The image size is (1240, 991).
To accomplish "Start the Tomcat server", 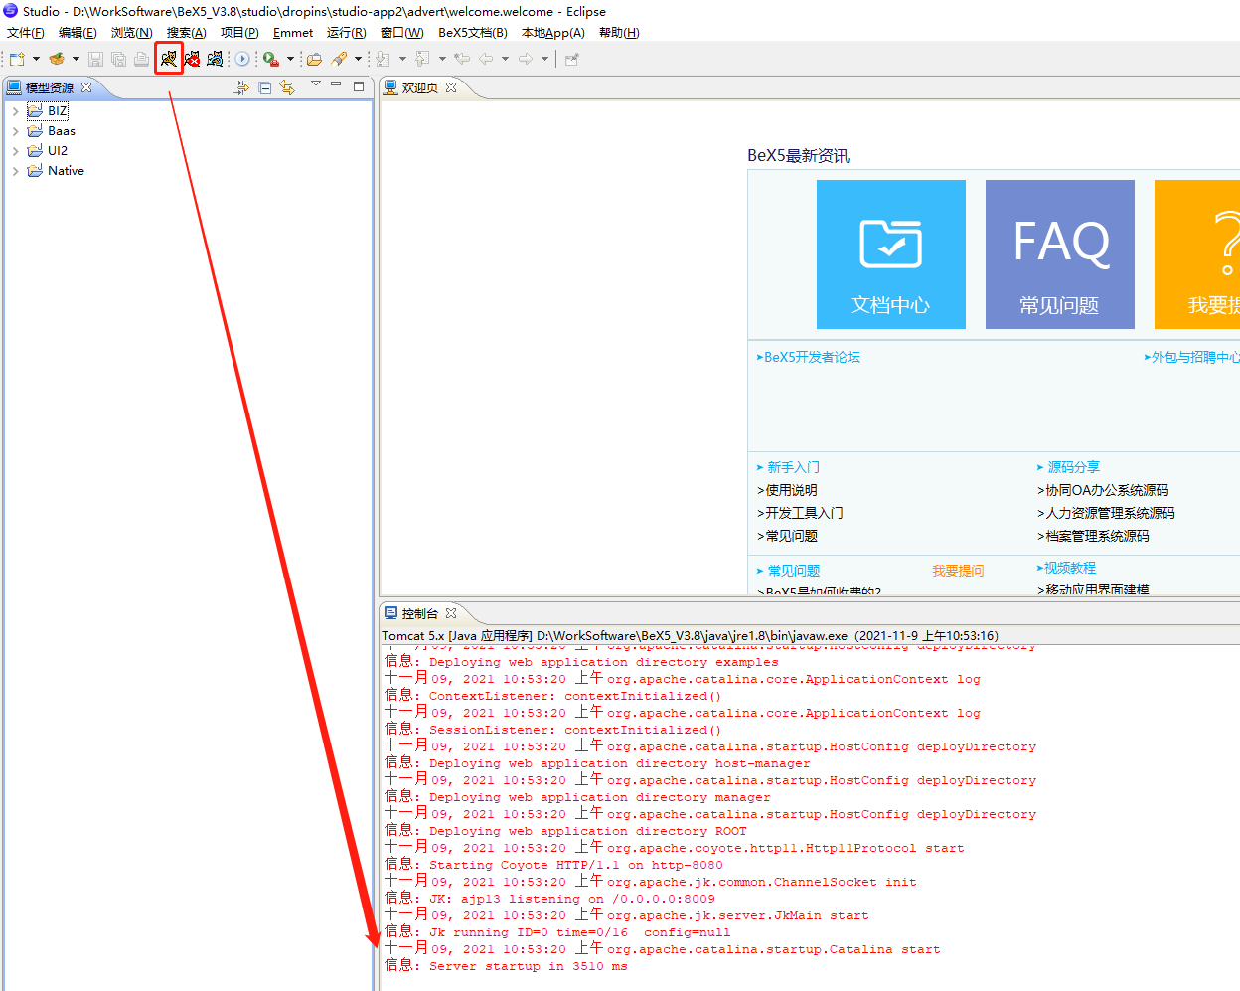I will [x=169, y=59].
